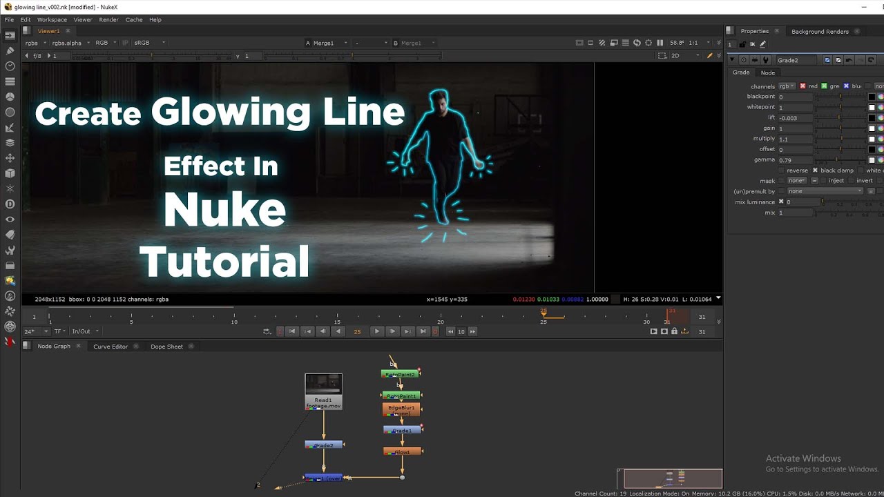The height and width of the screenshot is (497, 884).
Task: Click the multiply value field
Action: (795, 139)
